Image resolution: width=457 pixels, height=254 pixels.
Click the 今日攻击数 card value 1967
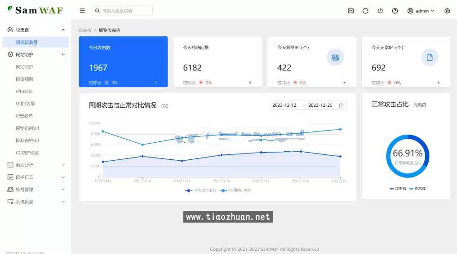[x=98, y=68]
